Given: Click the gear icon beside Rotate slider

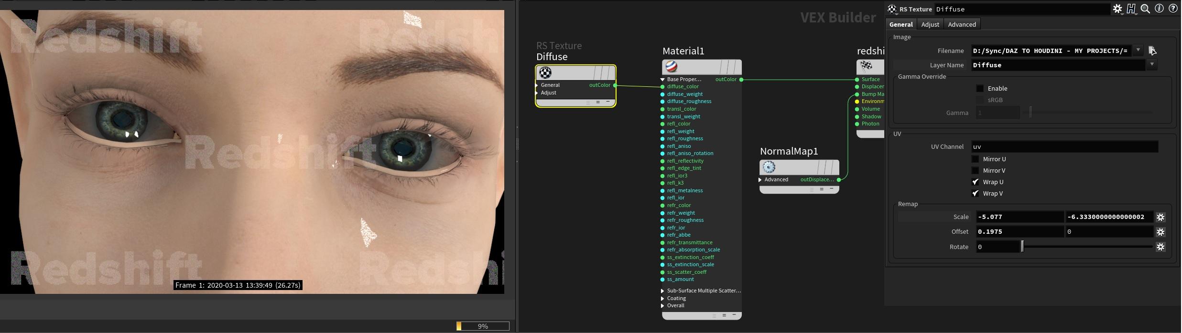Looking at the screenshot, I should pos(1160,247).
